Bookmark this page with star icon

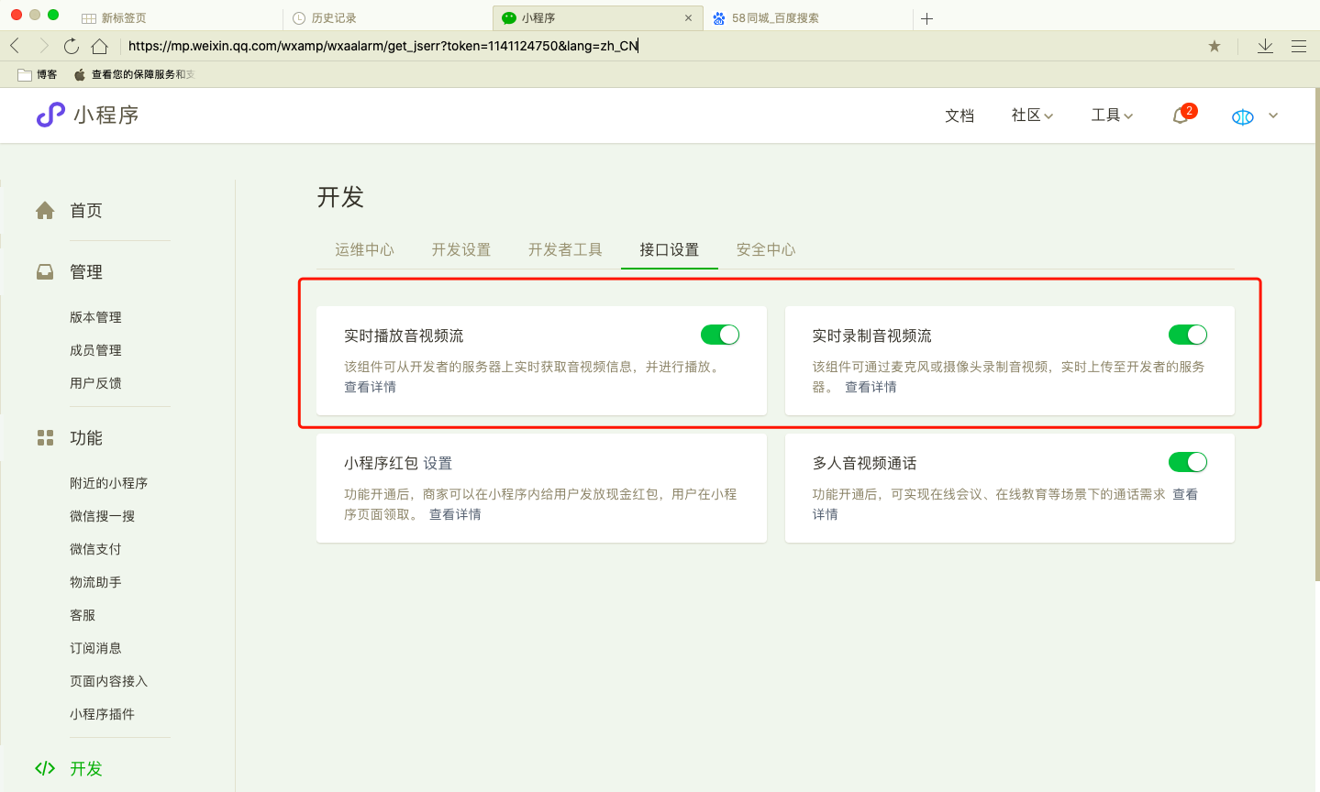click(1215, 46)
